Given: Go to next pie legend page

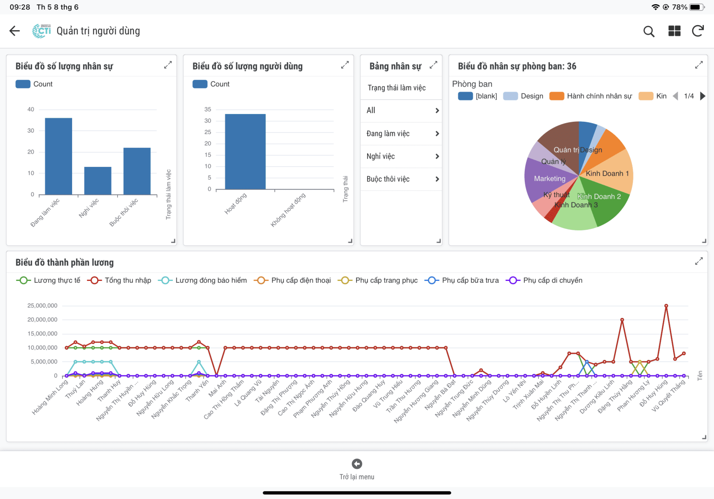Looking at the screenshot, I should (703, 96).
